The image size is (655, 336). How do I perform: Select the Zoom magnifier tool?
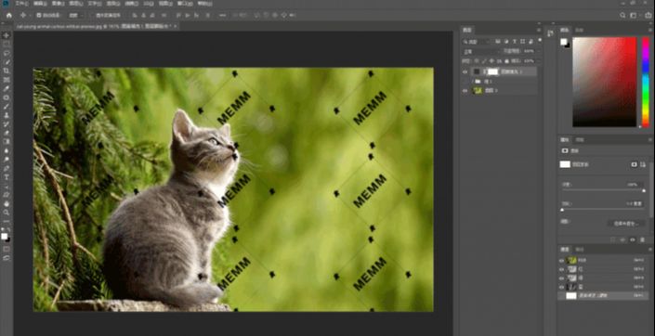coord(7,213)
